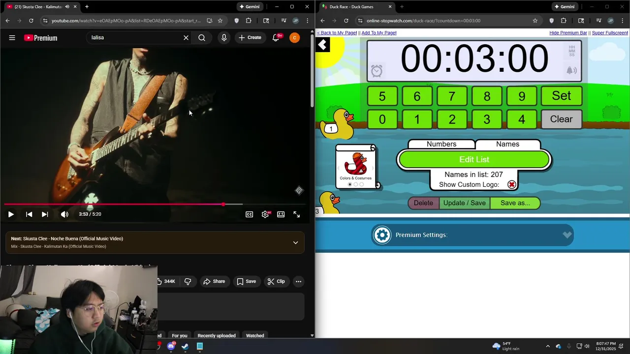This screenshot has height=354, width=630.
Task: Share the YouTube video
Action: (214, 281)
